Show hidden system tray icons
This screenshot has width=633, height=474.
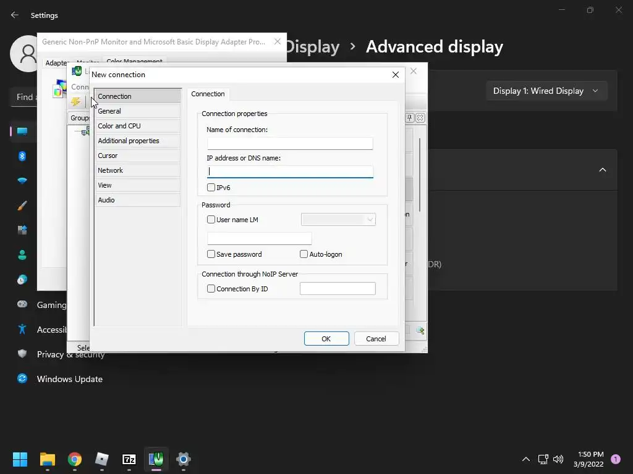[526, 459]
